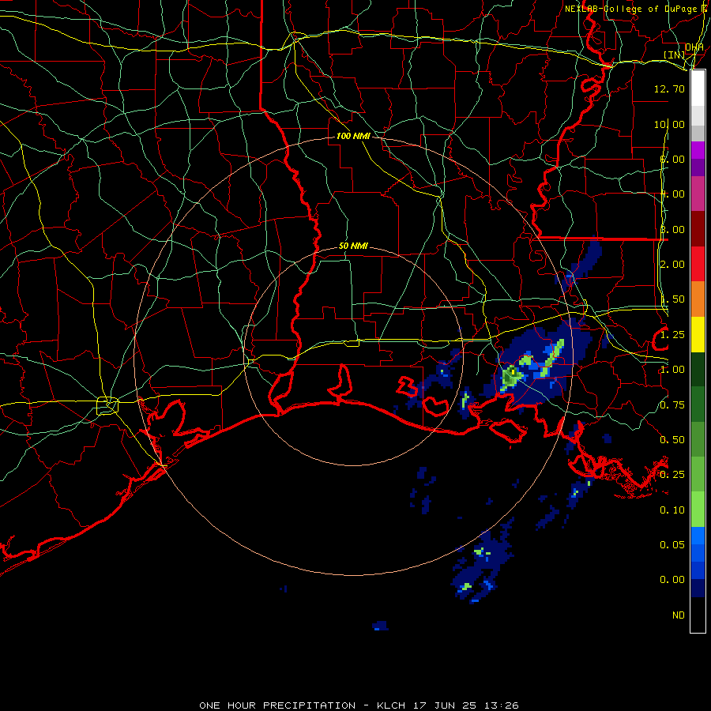
Task: Click the 12.70 legend value
Action: 669,88
